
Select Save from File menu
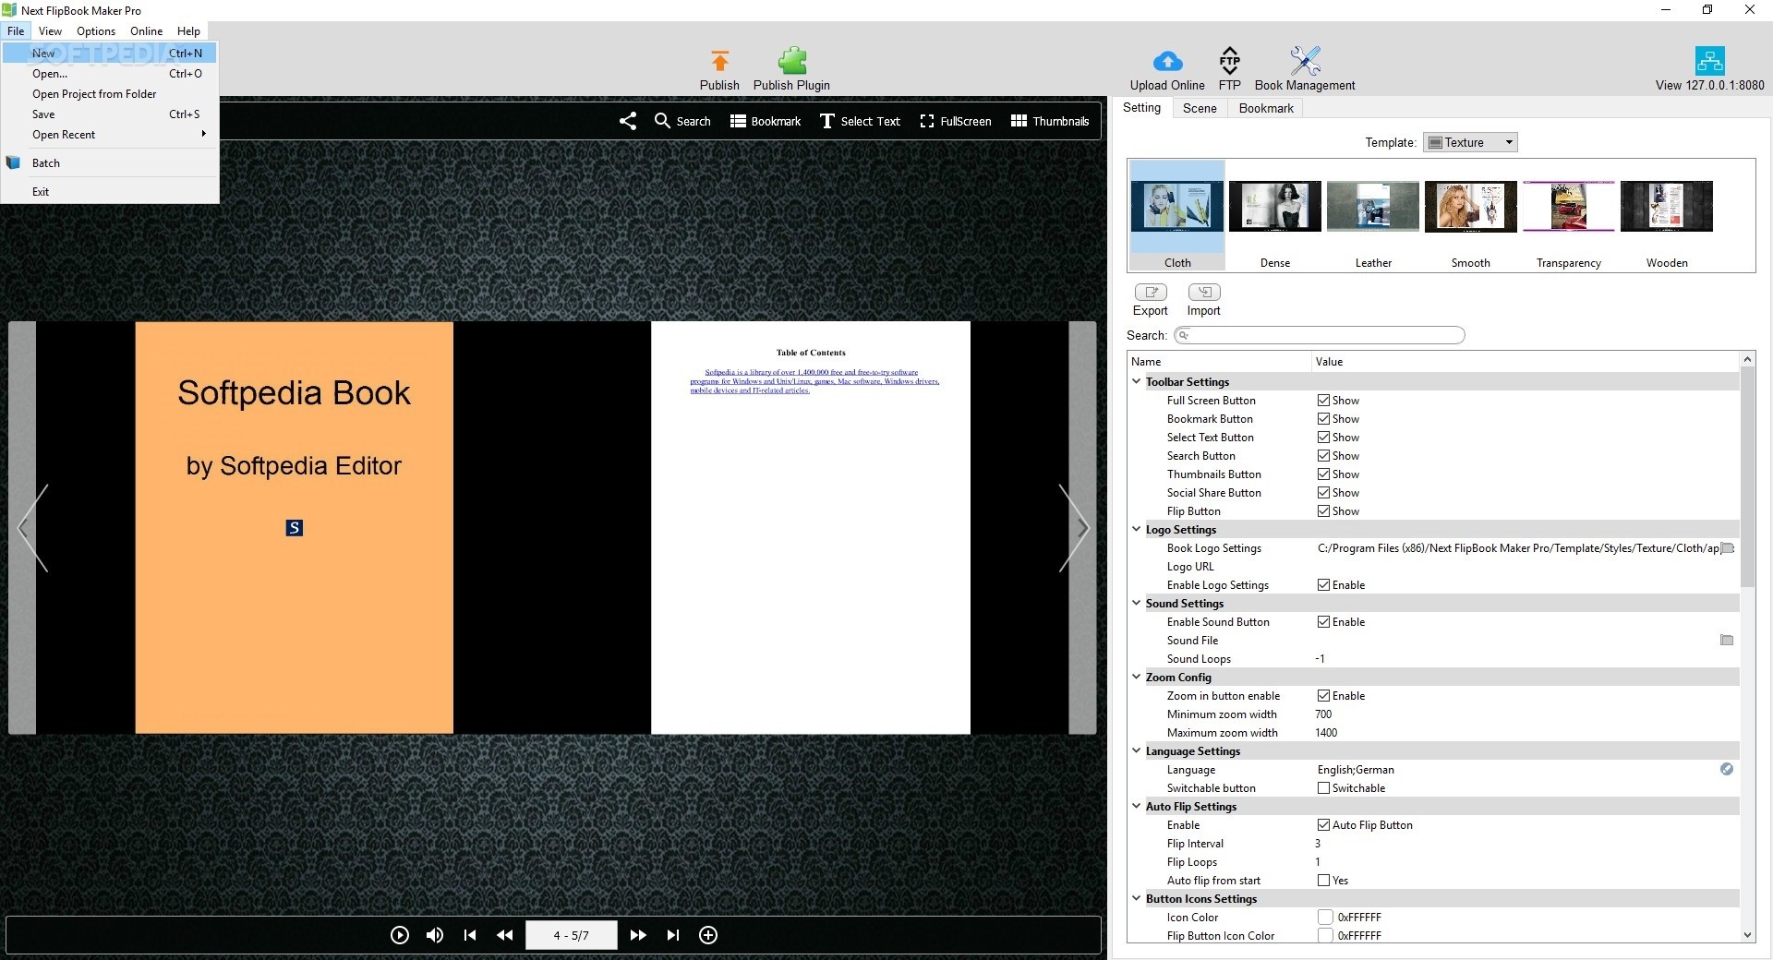(x=110, y=114)
